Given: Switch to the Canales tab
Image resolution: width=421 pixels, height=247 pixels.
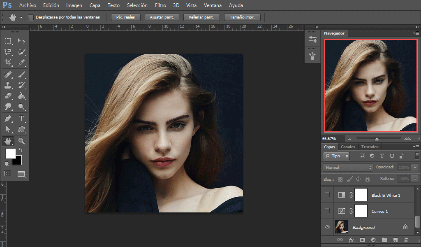Looking at the screenshot, I should tap(348, 147).
